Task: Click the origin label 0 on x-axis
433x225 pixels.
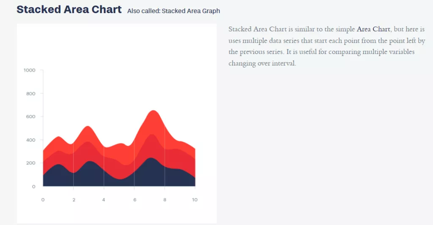Action: pos(43,200)
